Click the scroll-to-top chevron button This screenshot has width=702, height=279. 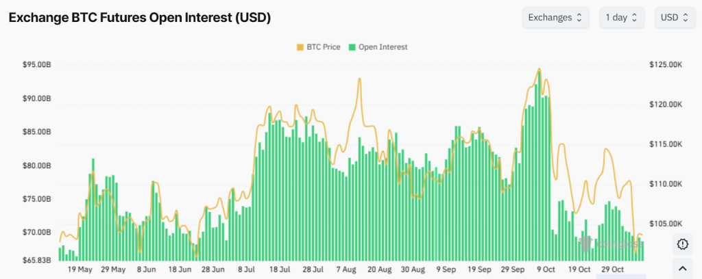pyautogui.click(x=682, y=268)
